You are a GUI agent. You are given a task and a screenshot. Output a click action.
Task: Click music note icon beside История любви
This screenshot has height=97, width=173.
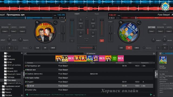point(26,78)
